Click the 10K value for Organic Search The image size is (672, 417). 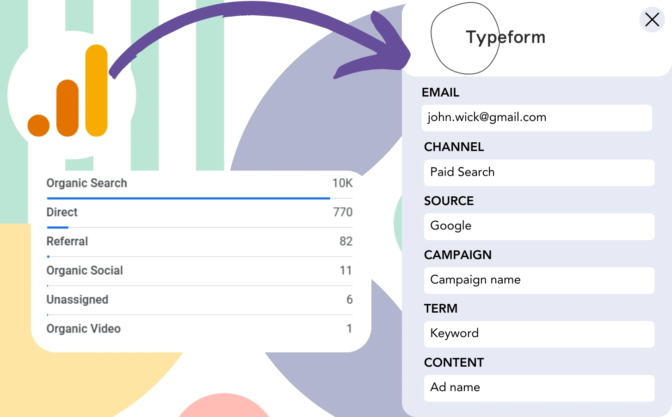pyautogui.click(x=342, y=183)
